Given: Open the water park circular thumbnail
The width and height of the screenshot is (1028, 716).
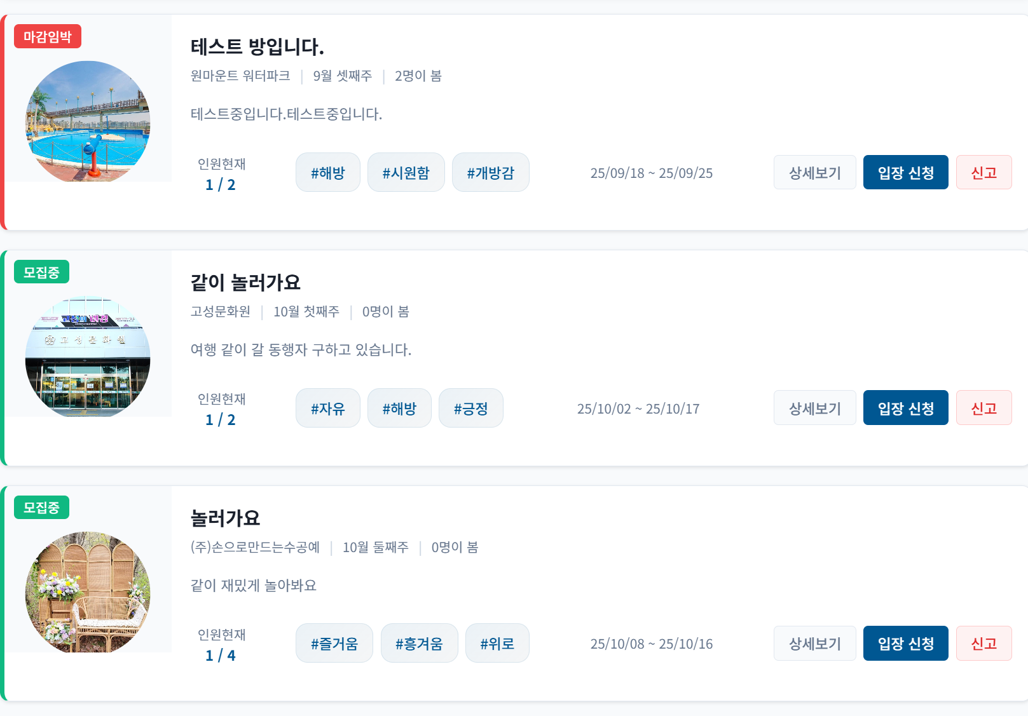Looking at the screenshot, I should pyautogui.click(x=88, y=121).
